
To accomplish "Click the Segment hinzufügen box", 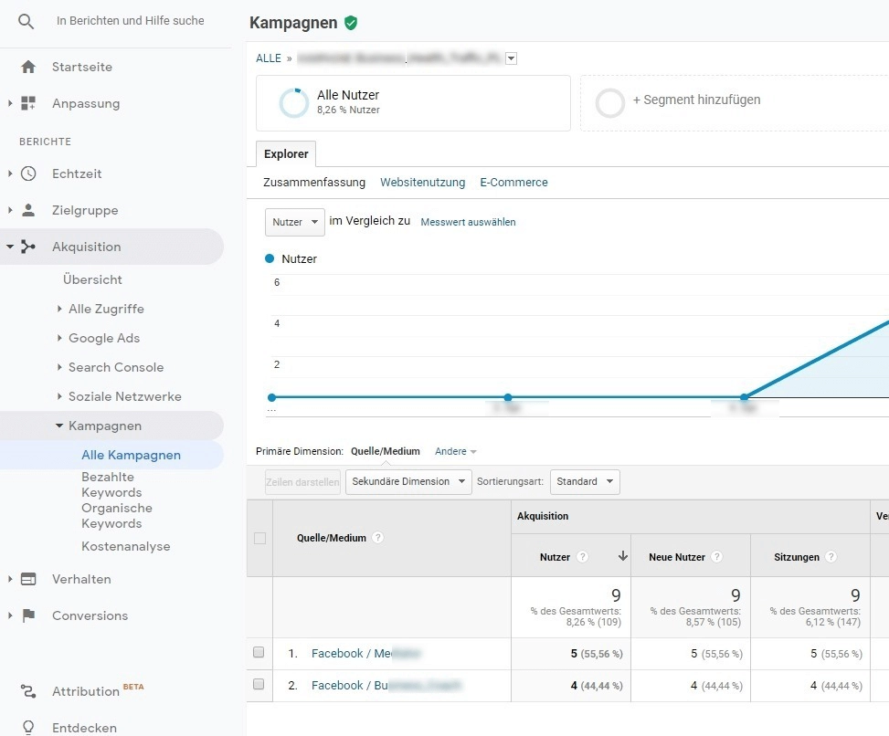I will (x=695, y=100).
